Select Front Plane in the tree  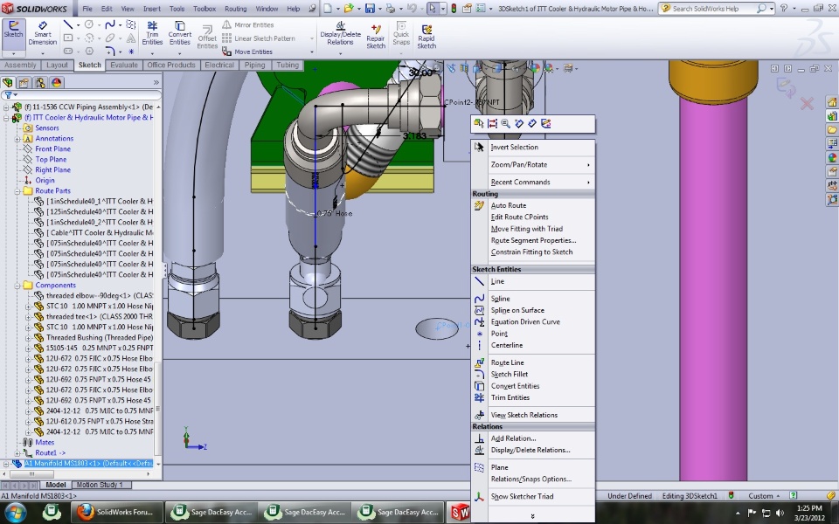(52, 149)
